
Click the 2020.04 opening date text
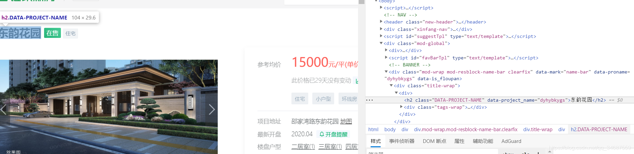(x=302, y=134)
